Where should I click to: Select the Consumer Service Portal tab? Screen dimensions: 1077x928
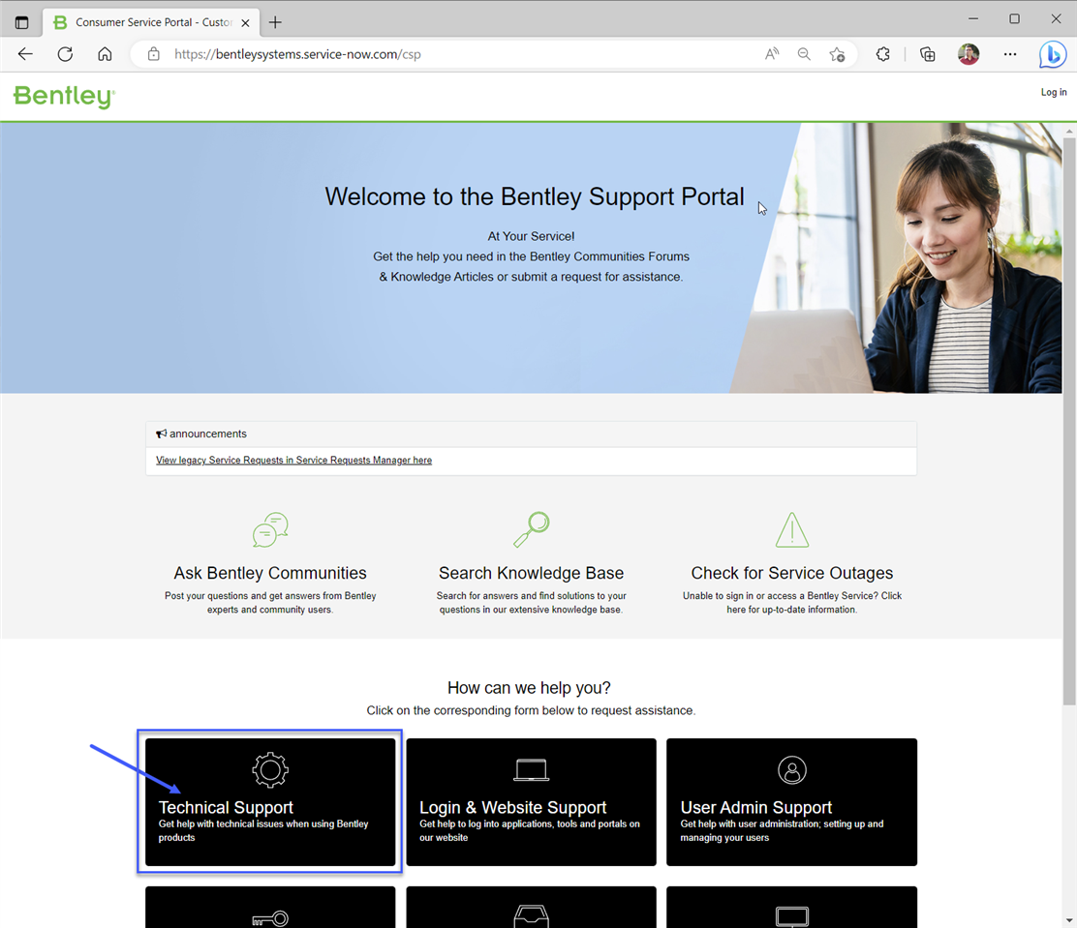151,22
